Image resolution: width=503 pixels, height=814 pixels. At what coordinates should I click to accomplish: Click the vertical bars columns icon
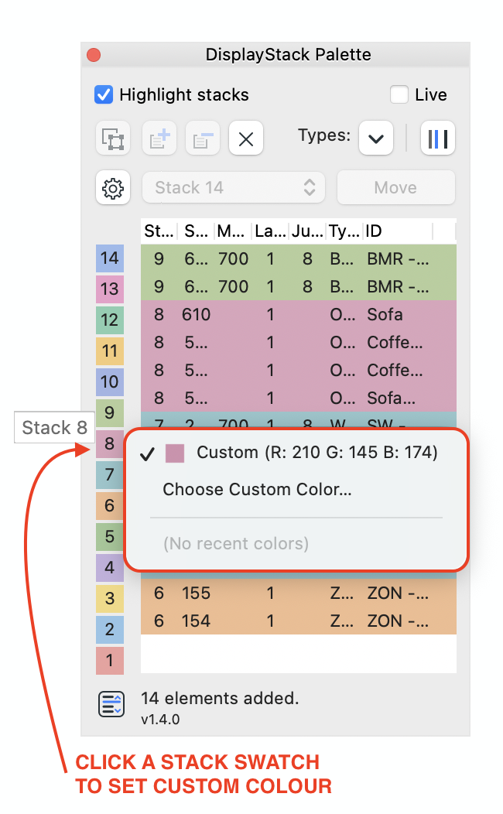[x=437, y=139]
